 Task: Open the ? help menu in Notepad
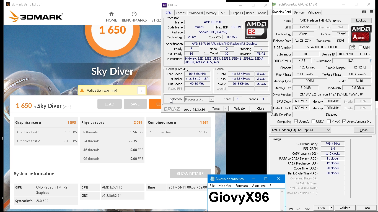[270, 186]
